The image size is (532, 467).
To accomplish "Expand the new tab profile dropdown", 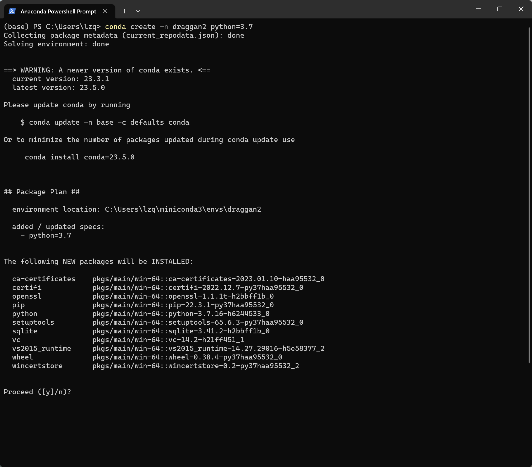I will pos(138,11).
